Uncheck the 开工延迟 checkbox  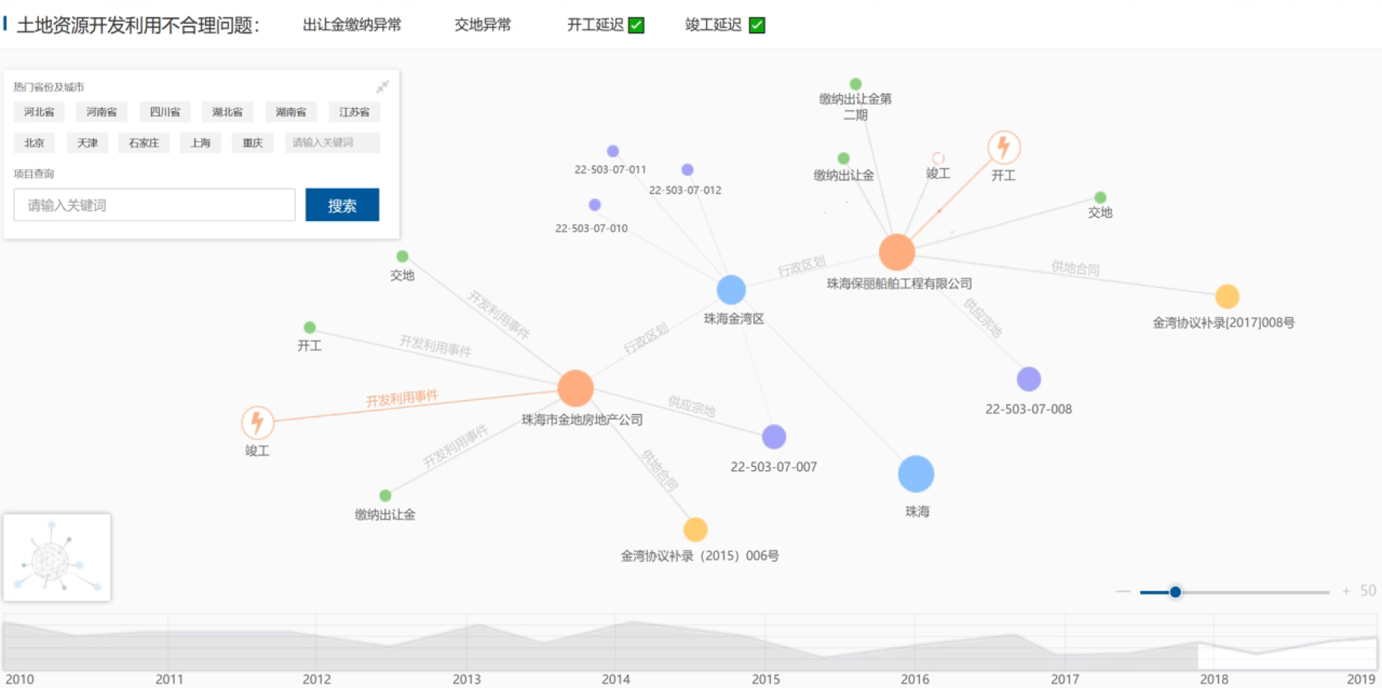pos(636,25)
